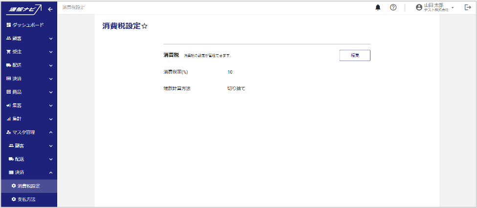Click the logout icon
Image resolution: width=477 pixels, height=208 pixels.
click(x=467, y=7)
